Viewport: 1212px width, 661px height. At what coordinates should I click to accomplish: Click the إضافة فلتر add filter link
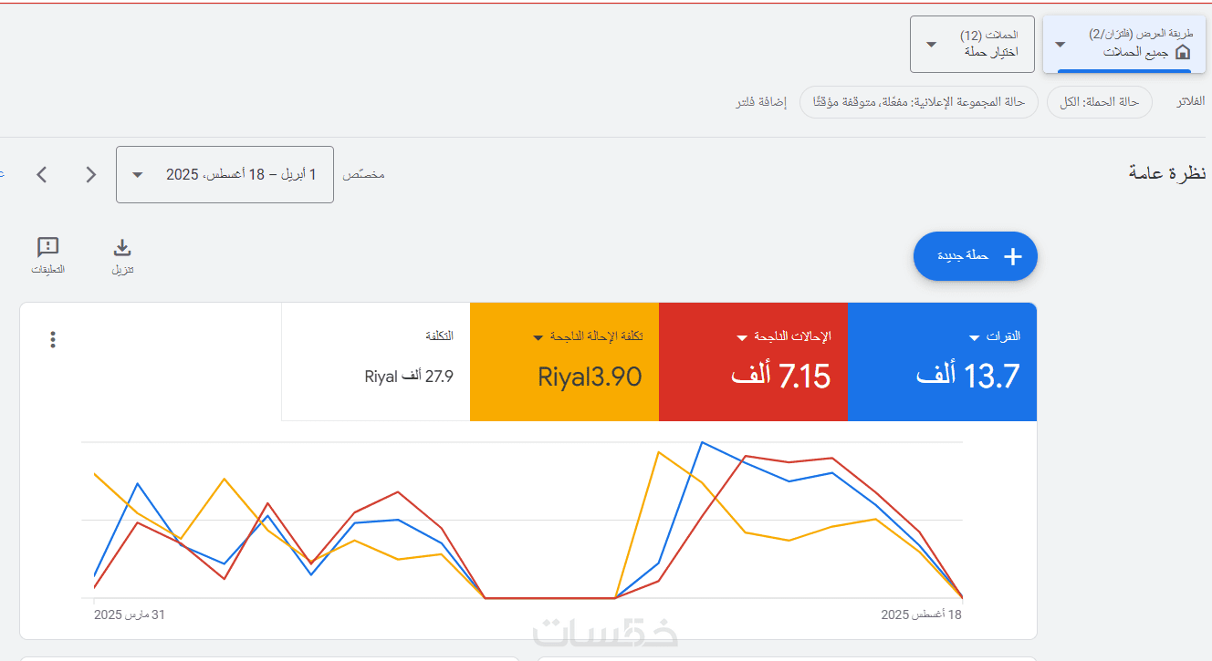(762, 102)
